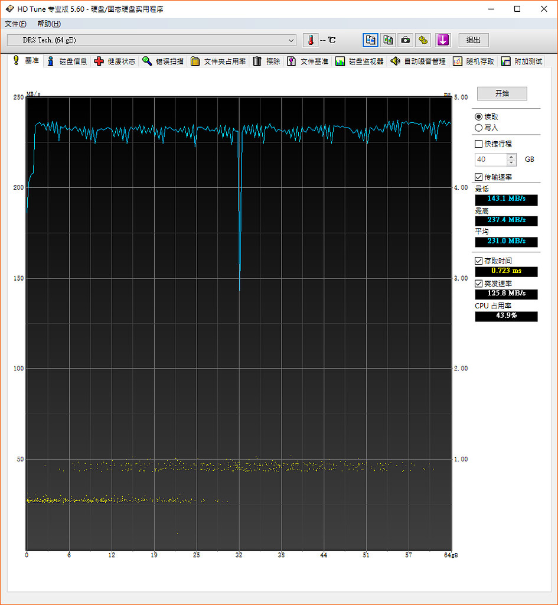Enable the 快捷行程 short stroke checkbox

pos(478,144)
